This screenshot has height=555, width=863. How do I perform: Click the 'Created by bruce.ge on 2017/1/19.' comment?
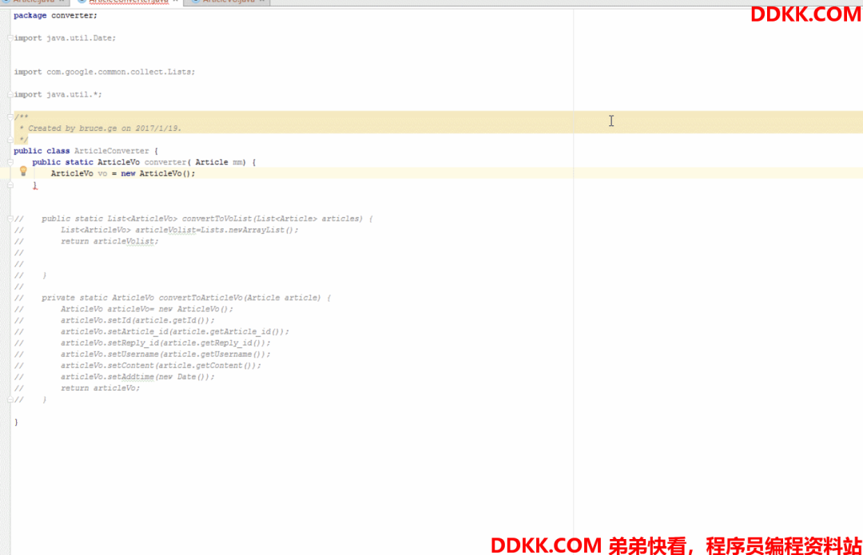tap(105, 128)
